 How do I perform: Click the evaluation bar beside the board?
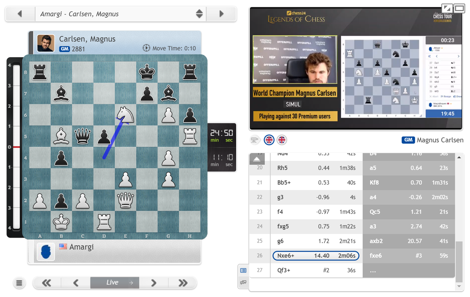pyautogui.click(x=16, y=146)
